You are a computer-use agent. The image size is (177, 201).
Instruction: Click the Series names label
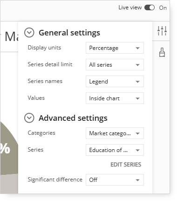pos(45,81)
